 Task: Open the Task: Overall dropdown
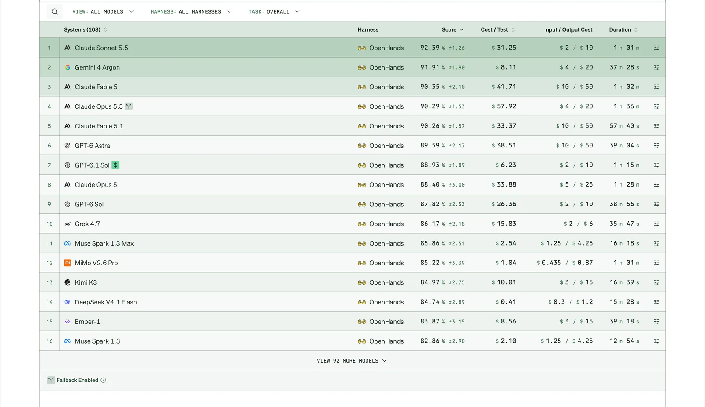tap(274, 12)
